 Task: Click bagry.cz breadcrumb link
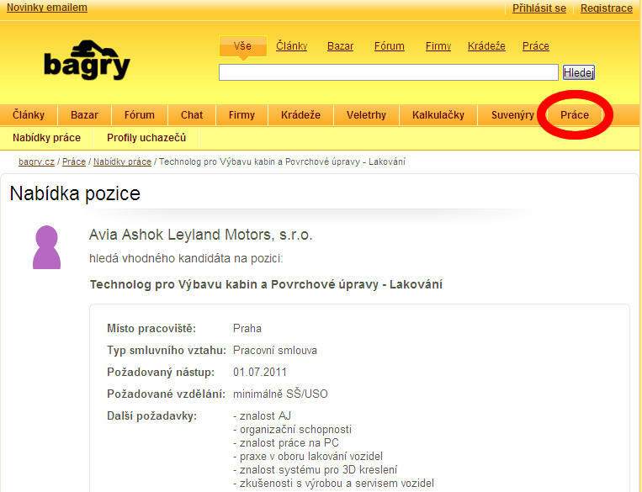(36, 161)
